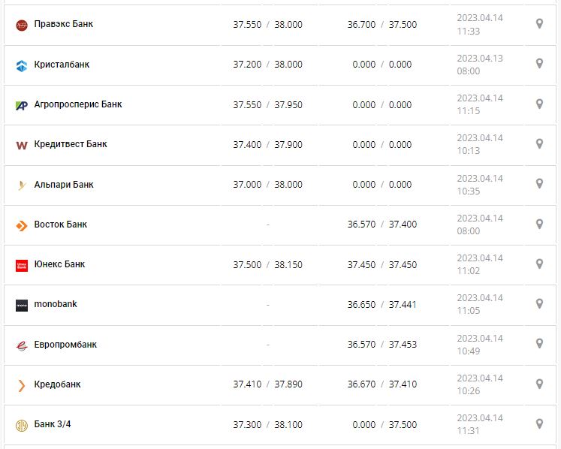Image resolution: width=561 pixels, height=449 pixels.
Task: Click the Европромбанк location pin
Action: click(538, 344)
